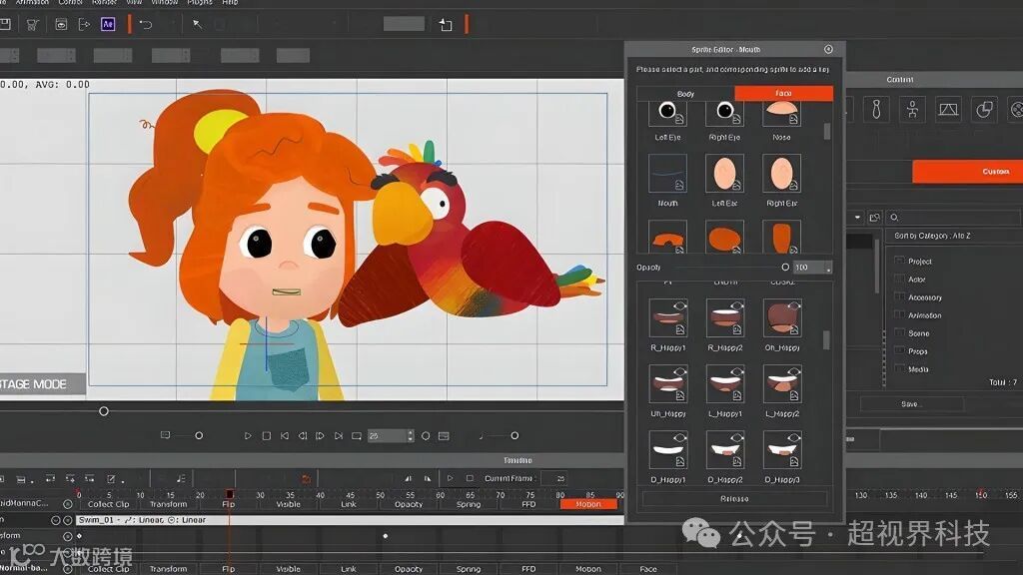Click Collect Clip on the top timeline track
This screenshot has width=1023, height=575.
pos(108,504)
